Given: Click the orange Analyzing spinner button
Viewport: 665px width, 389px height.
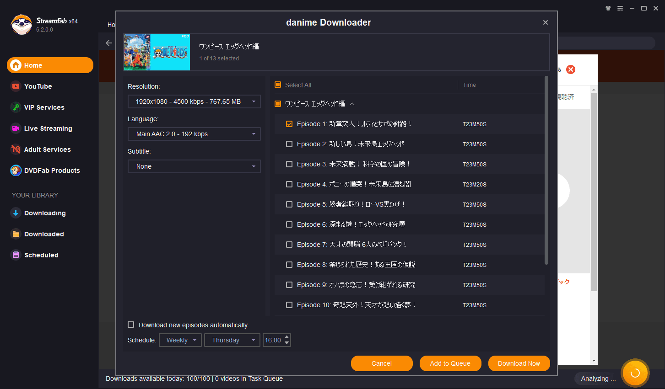Looking at the screenshot, I should [x=635, y=373].
